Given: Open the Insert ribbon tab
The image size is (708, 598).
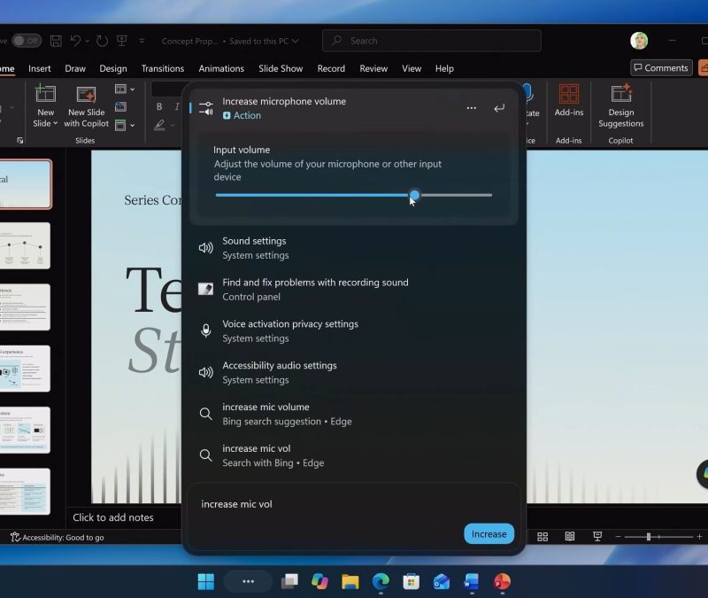Looking at the screenshot, I should tap(39, 68).
